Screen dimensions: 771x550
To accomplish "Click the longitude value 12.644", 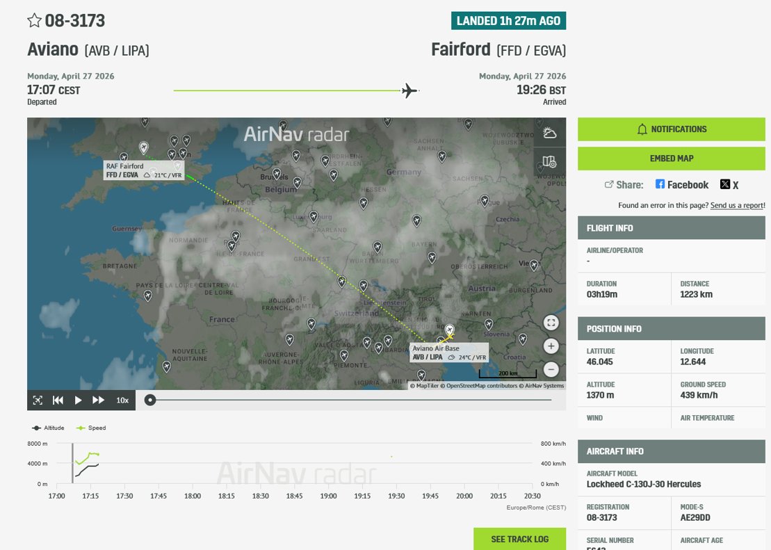I will [x=693, y=362].
